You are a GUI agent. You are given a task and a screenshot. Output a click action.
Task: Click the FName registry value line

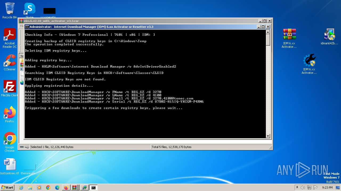(93, 92)
